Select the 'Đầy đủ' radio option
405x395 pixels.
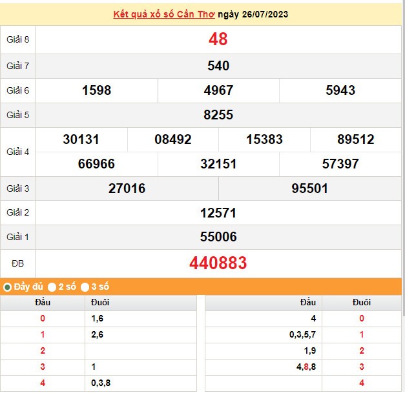click(8, 287)
